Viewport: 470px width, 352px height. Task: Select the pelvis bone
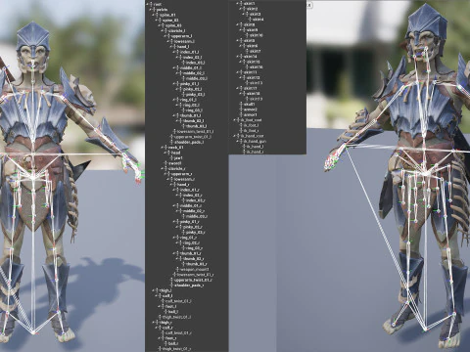click(162, 10)
